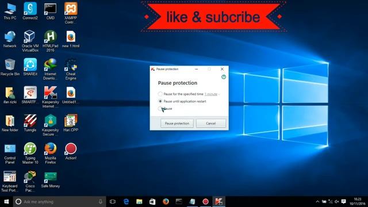Open File Explorer from taskbar

(139, 202)
